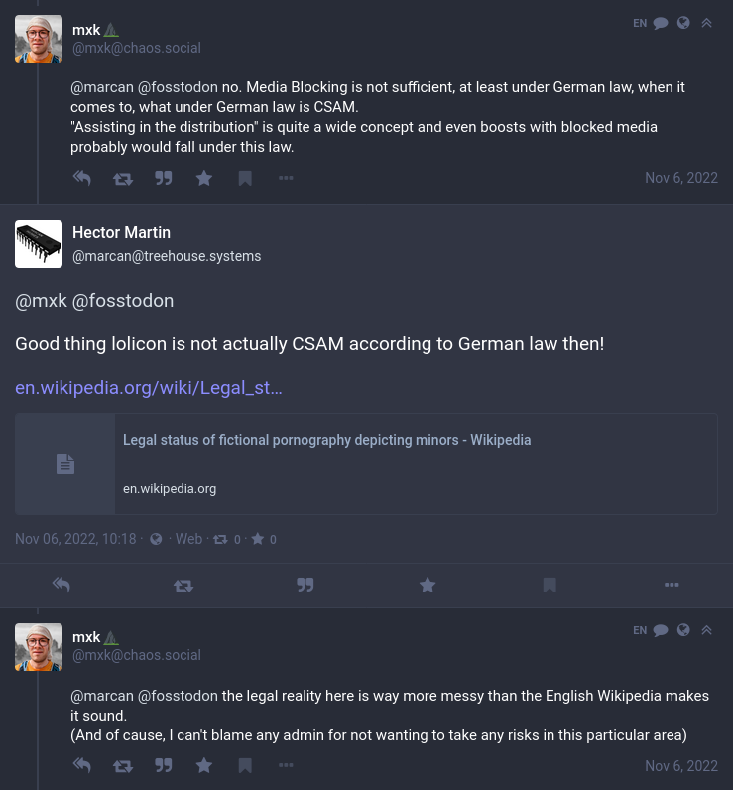Open the conversation icon on mxk's last reply

click(x=661, y=630)
